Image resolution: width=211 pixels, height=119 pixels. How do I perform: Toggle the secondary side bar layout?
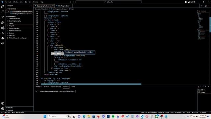(x=192, y=2)
